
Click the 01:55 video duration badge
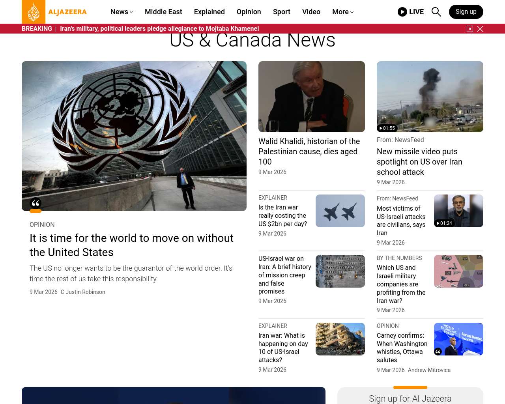[x=387, y=128]
